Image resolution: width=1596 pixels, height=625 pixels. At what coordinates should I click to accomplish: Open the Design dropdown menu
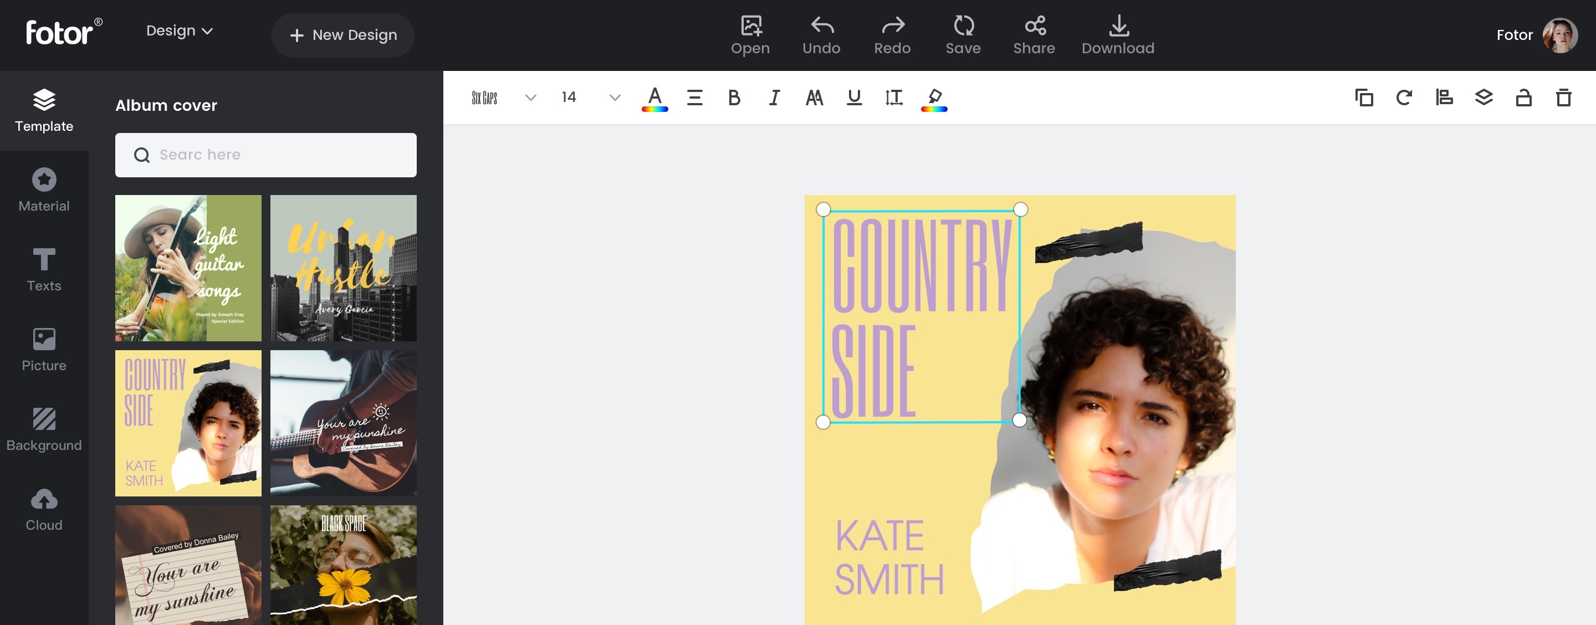coord(179,31)
